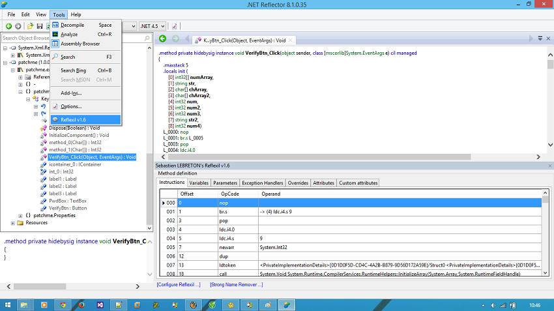Collapse the patchme.exe module node

[x=13, y=70]
